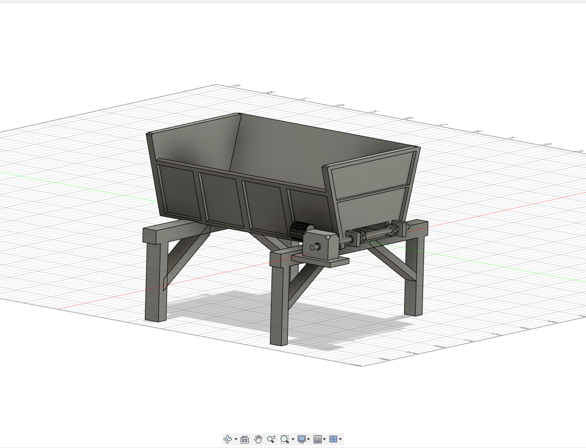
Task: Choose the Zoom plus-minus tool
Action: click(x=271, y=439)
